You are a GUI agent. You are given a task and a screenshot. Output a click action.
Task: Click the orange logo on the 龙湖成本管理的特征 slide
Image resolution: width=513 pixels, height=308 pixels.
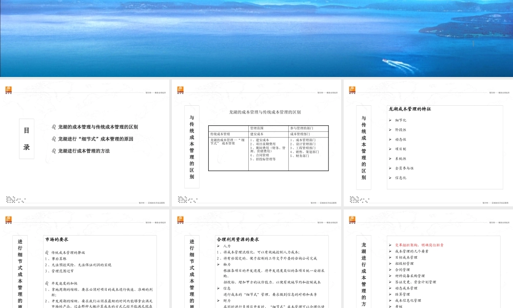pos(352,90)
